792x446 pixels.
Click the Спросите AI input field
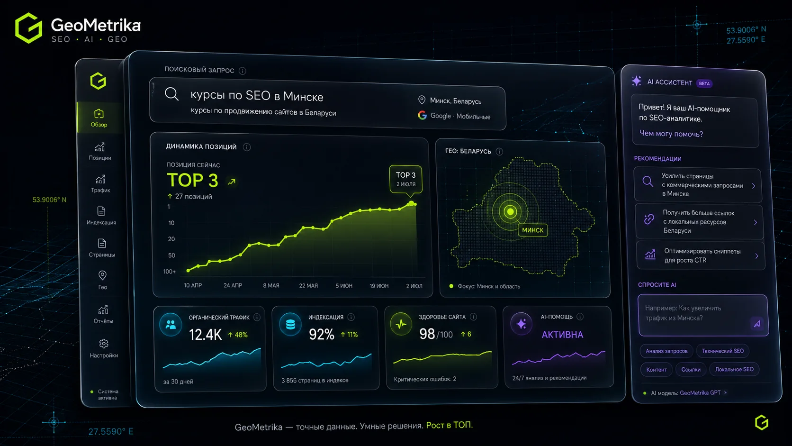pyautogui.click(x=703, y=315)
